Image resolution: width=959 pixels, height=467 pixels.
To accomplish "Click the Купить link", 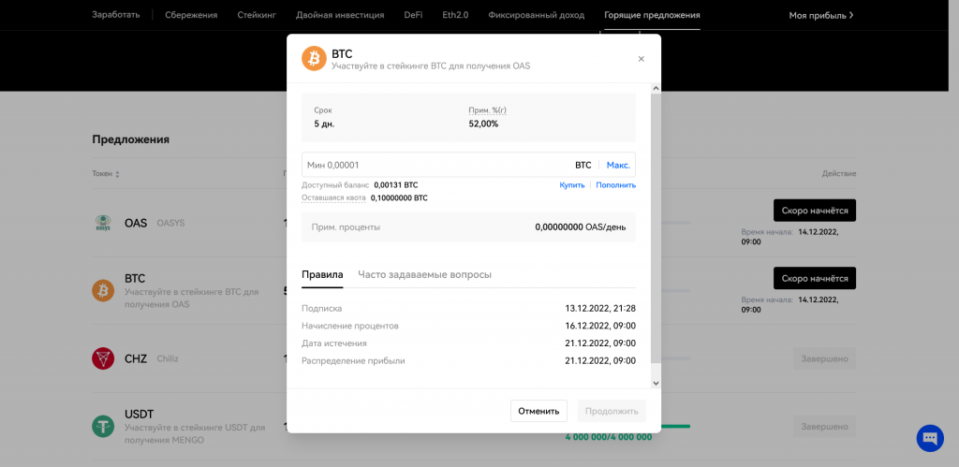I will [571, 185].
